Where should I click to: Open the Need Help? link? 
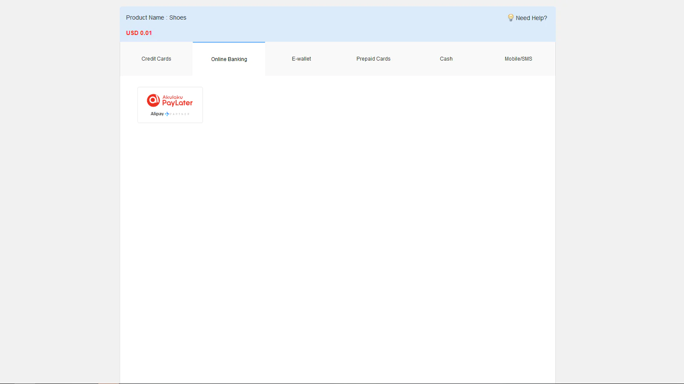point(531,18)
